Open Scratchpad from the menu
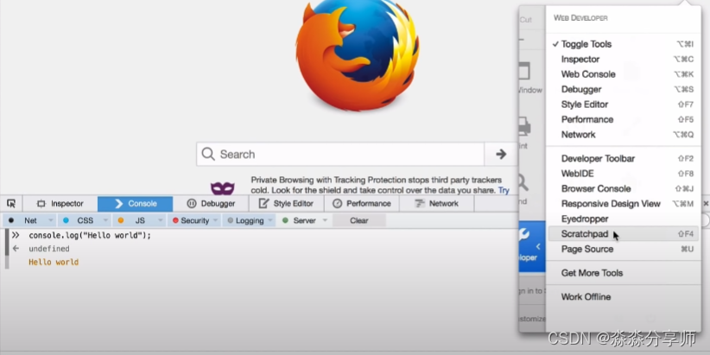 pyautogui.click(x=623, y=234)
